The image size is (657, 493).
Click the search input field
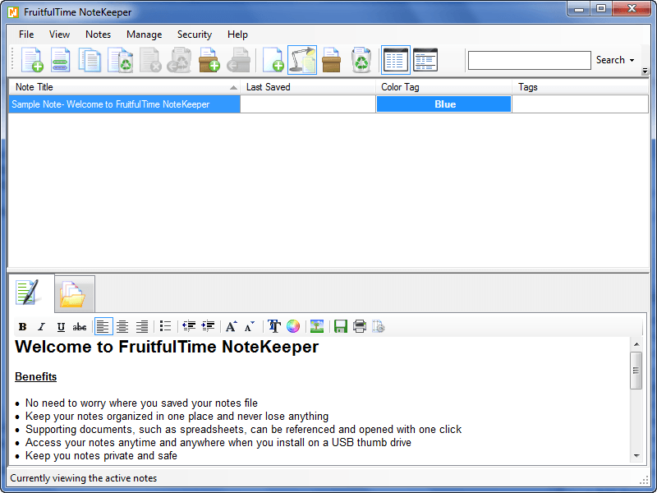[530, 60]
